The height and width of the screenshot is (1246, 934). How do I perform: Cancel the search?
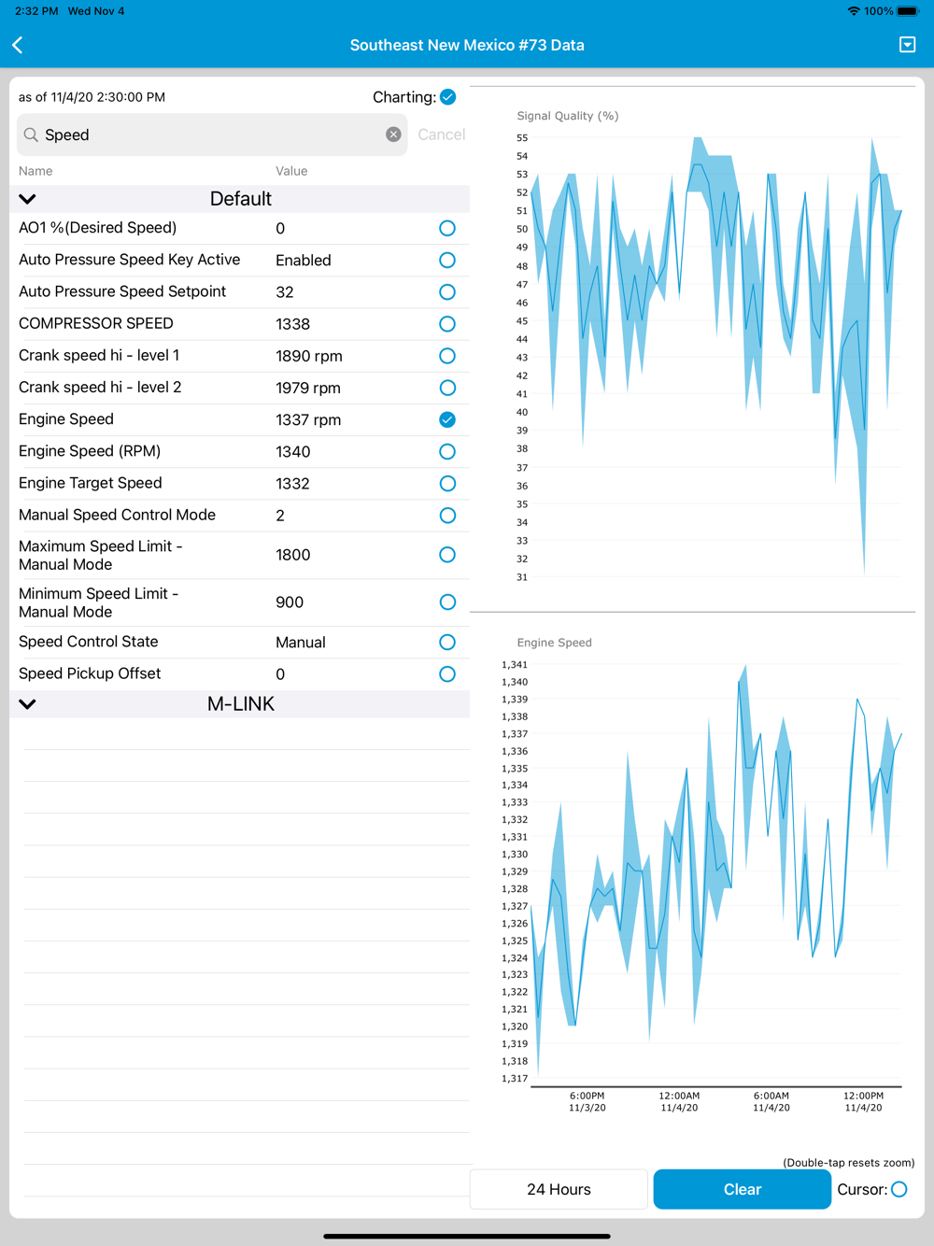pos(441,135)
